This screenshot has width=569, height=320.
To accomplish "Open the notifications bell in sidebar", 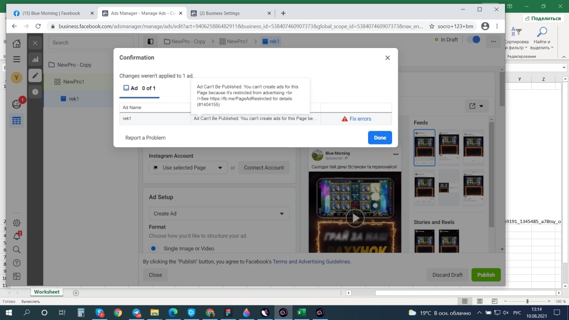I will coord(16,236).
